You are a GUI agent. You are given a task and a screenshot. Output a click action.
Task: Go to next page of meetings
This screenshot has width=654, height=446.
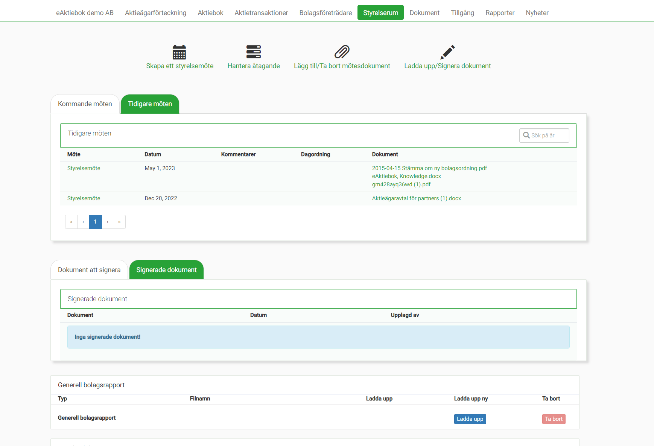pos(107,222)
